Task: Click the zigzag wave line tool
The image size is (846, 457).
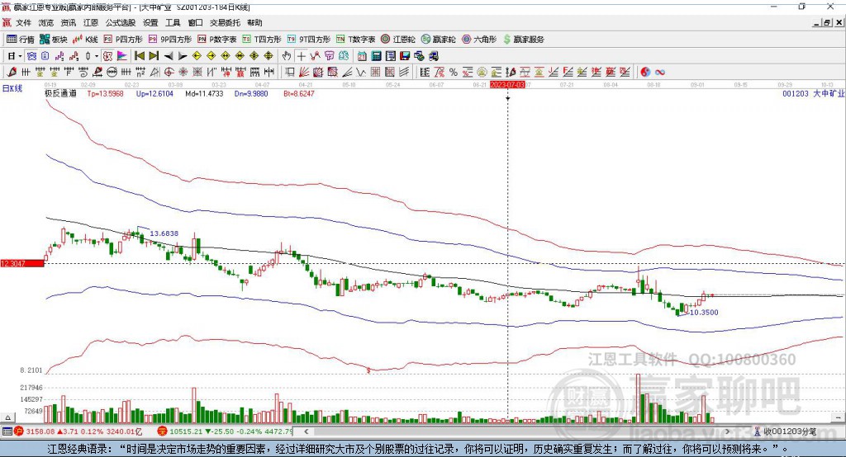Action: pos(360,72)
